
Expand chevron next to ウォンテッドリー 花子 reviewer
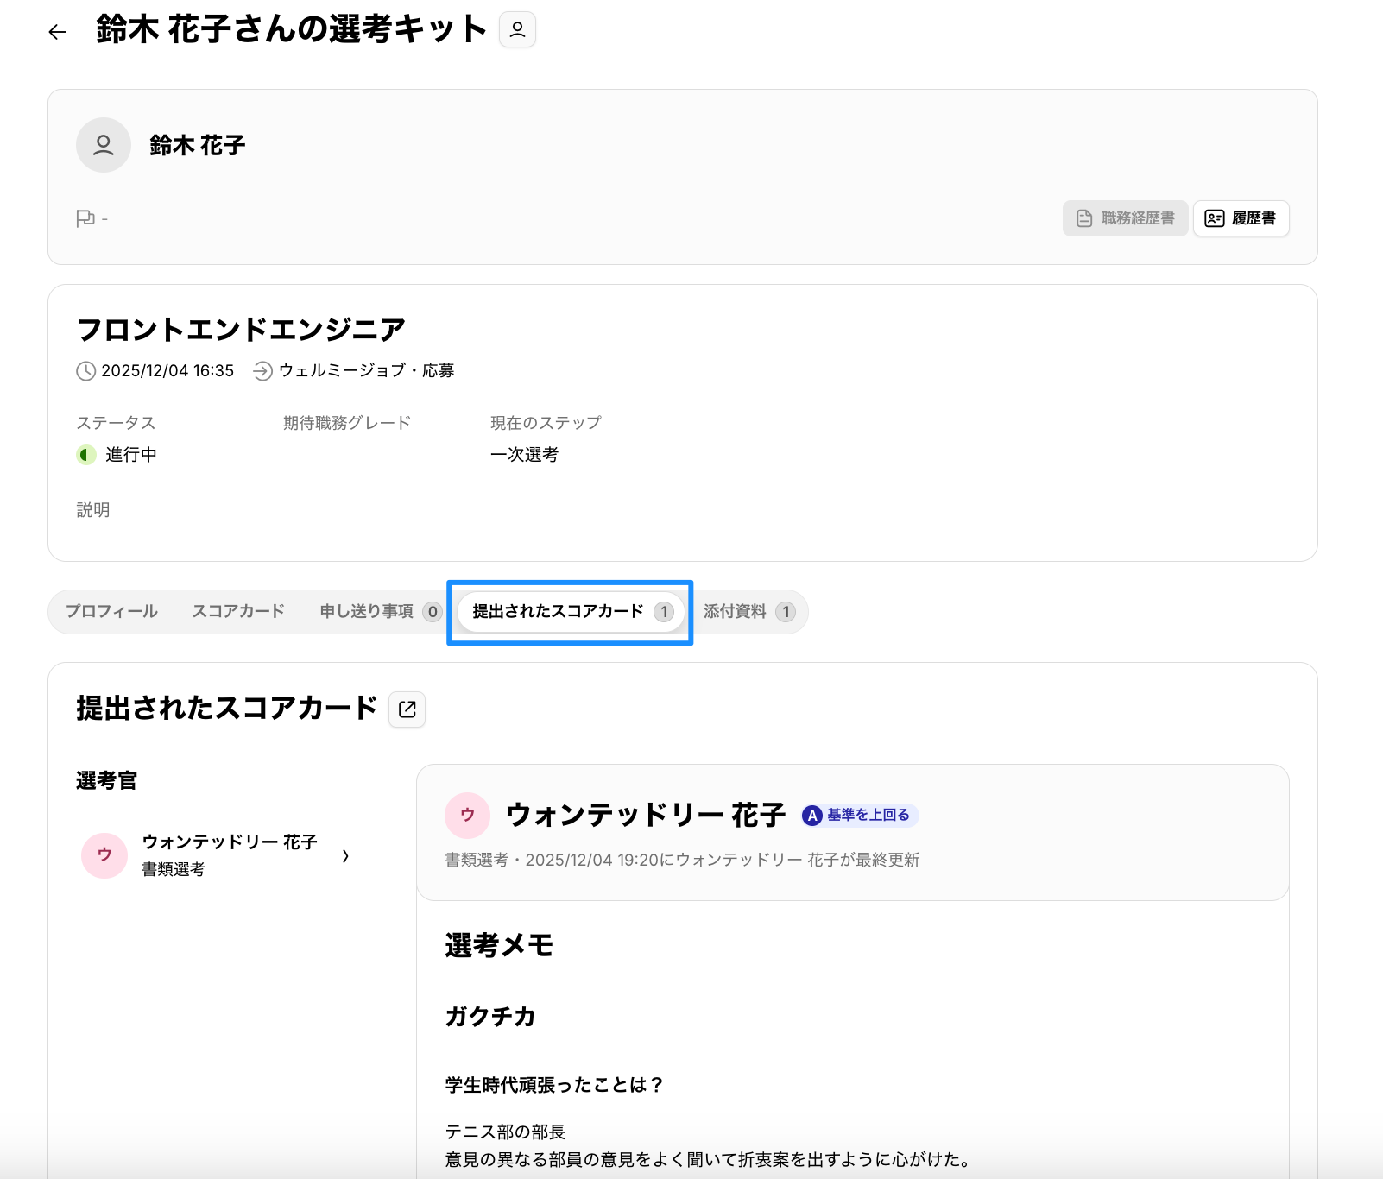click(345, 856)
